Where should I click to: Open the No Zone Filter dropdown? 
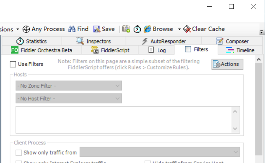[69, 86]
